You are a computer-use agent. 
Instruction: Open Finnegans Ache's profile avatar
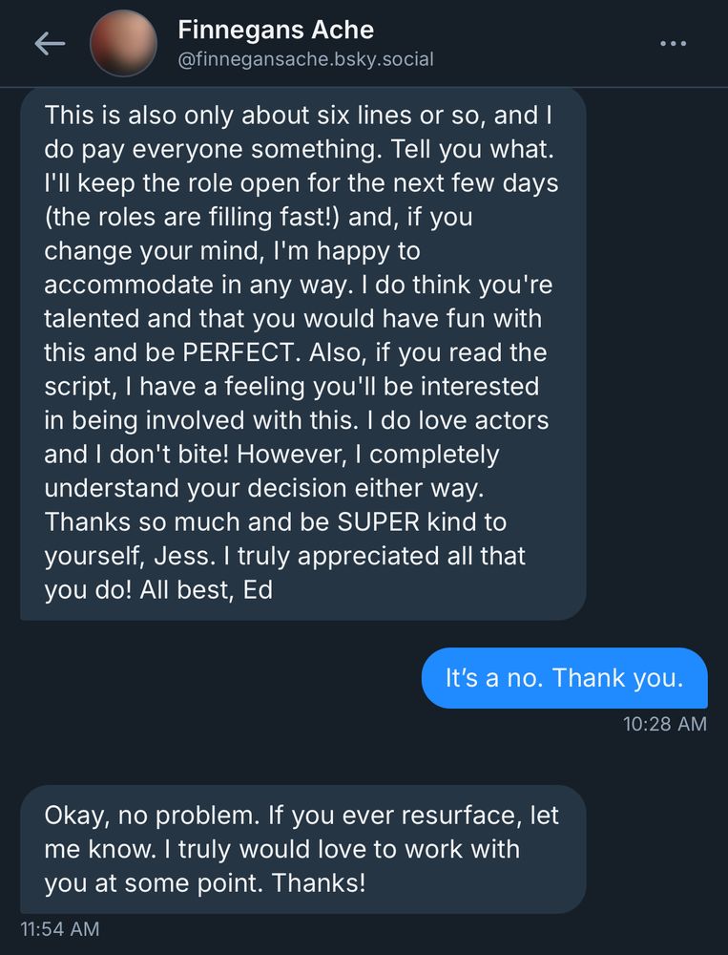tap(123, 43)
